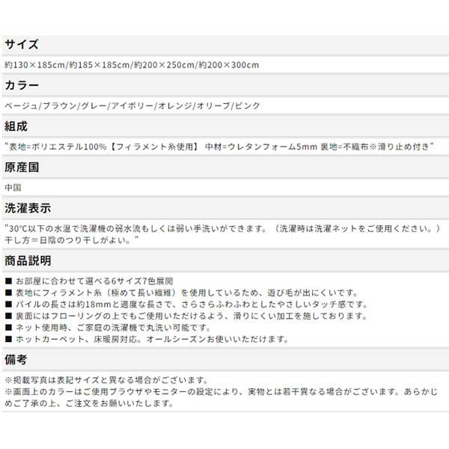Viewport: 449px width, 449px height.
Task: Click the 原産国 section heading
Action: point(22,167)
